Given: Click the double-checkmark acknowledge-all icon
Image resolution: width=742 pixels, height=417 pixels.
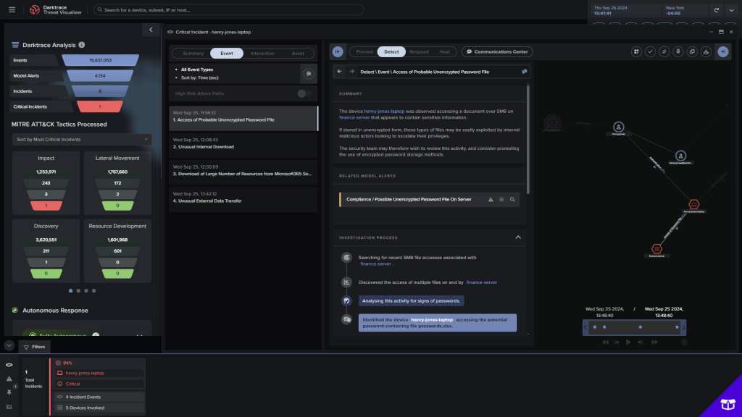Looking at the screenshot, I should coord(664,51).
